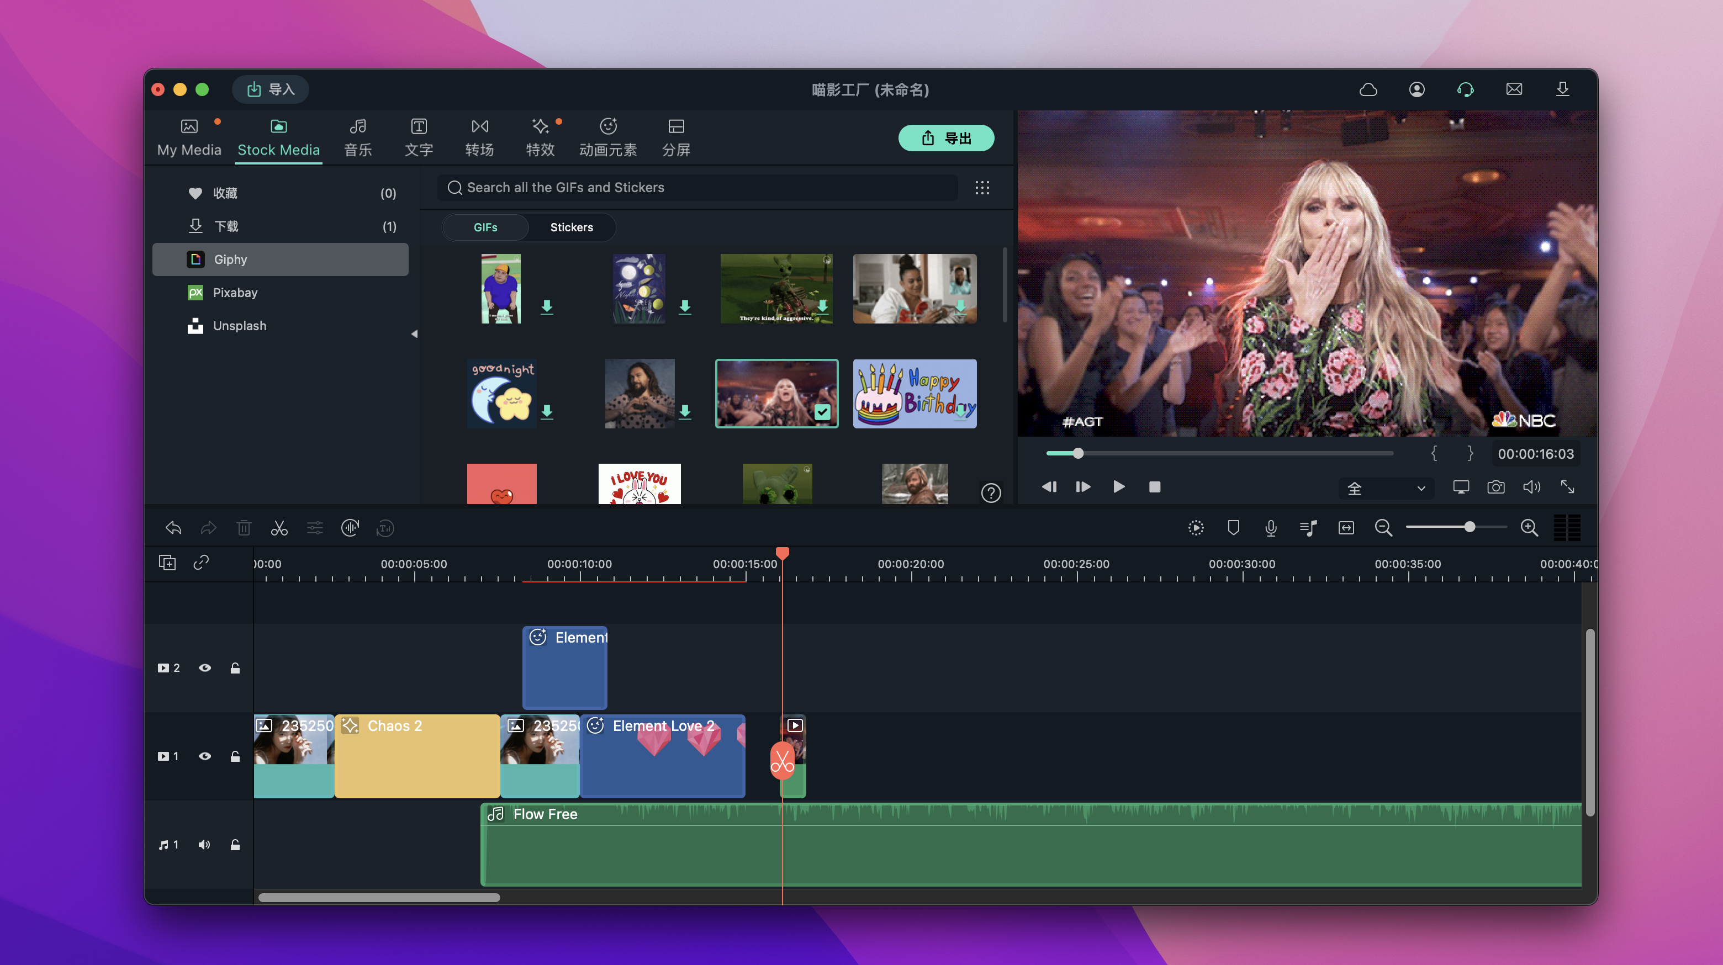Open the cloud icon in title bar

click(x=1368, y=89)
